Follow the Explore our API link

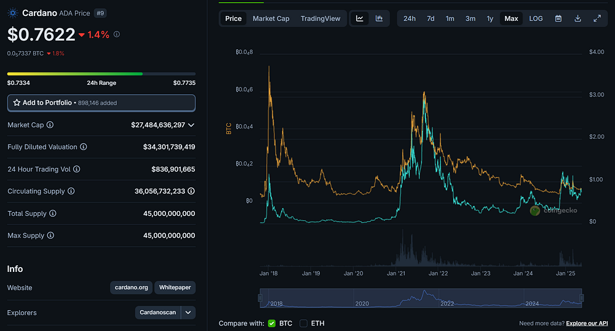coord(587,323)
